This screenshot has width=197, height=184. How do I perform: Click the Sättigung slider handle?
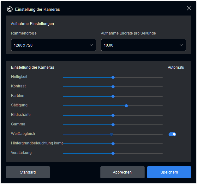pos(126,106)
